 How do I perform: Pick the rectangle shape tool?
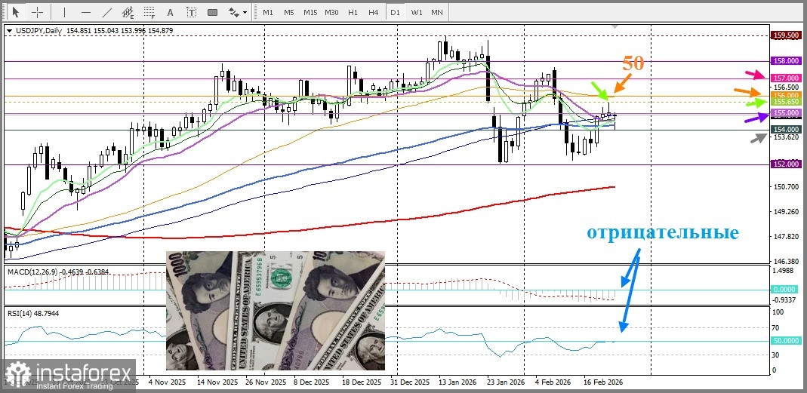213,12
